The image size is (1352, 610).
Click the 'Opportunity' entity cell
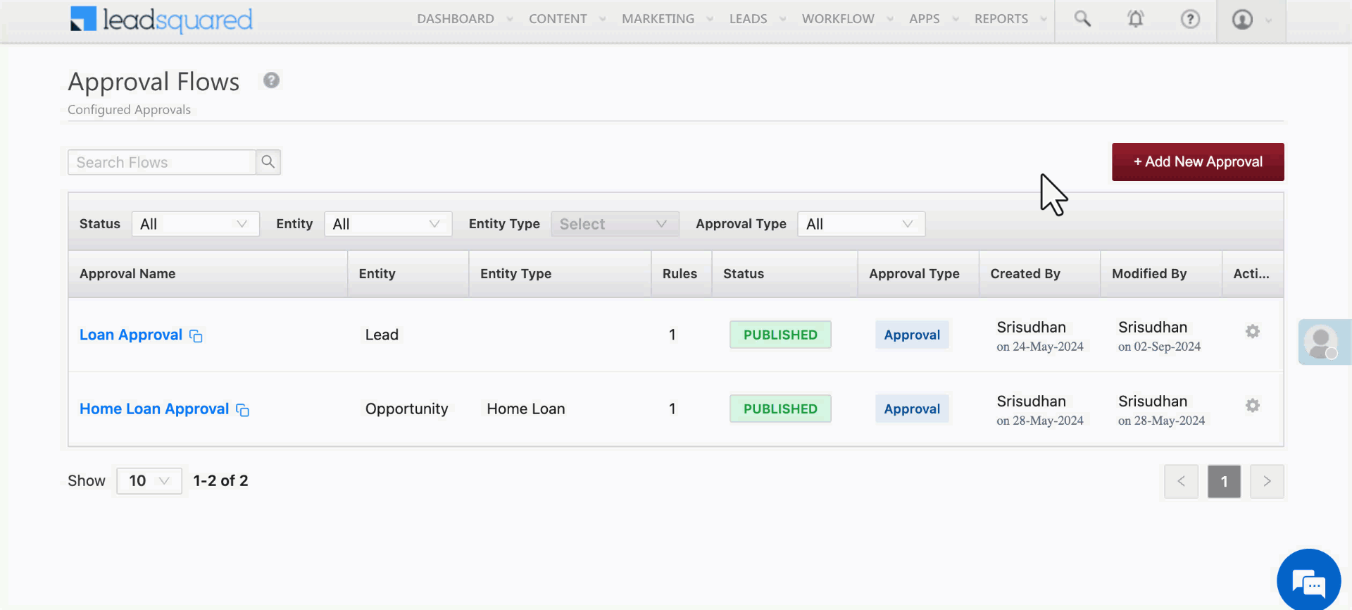coord(406,409)
